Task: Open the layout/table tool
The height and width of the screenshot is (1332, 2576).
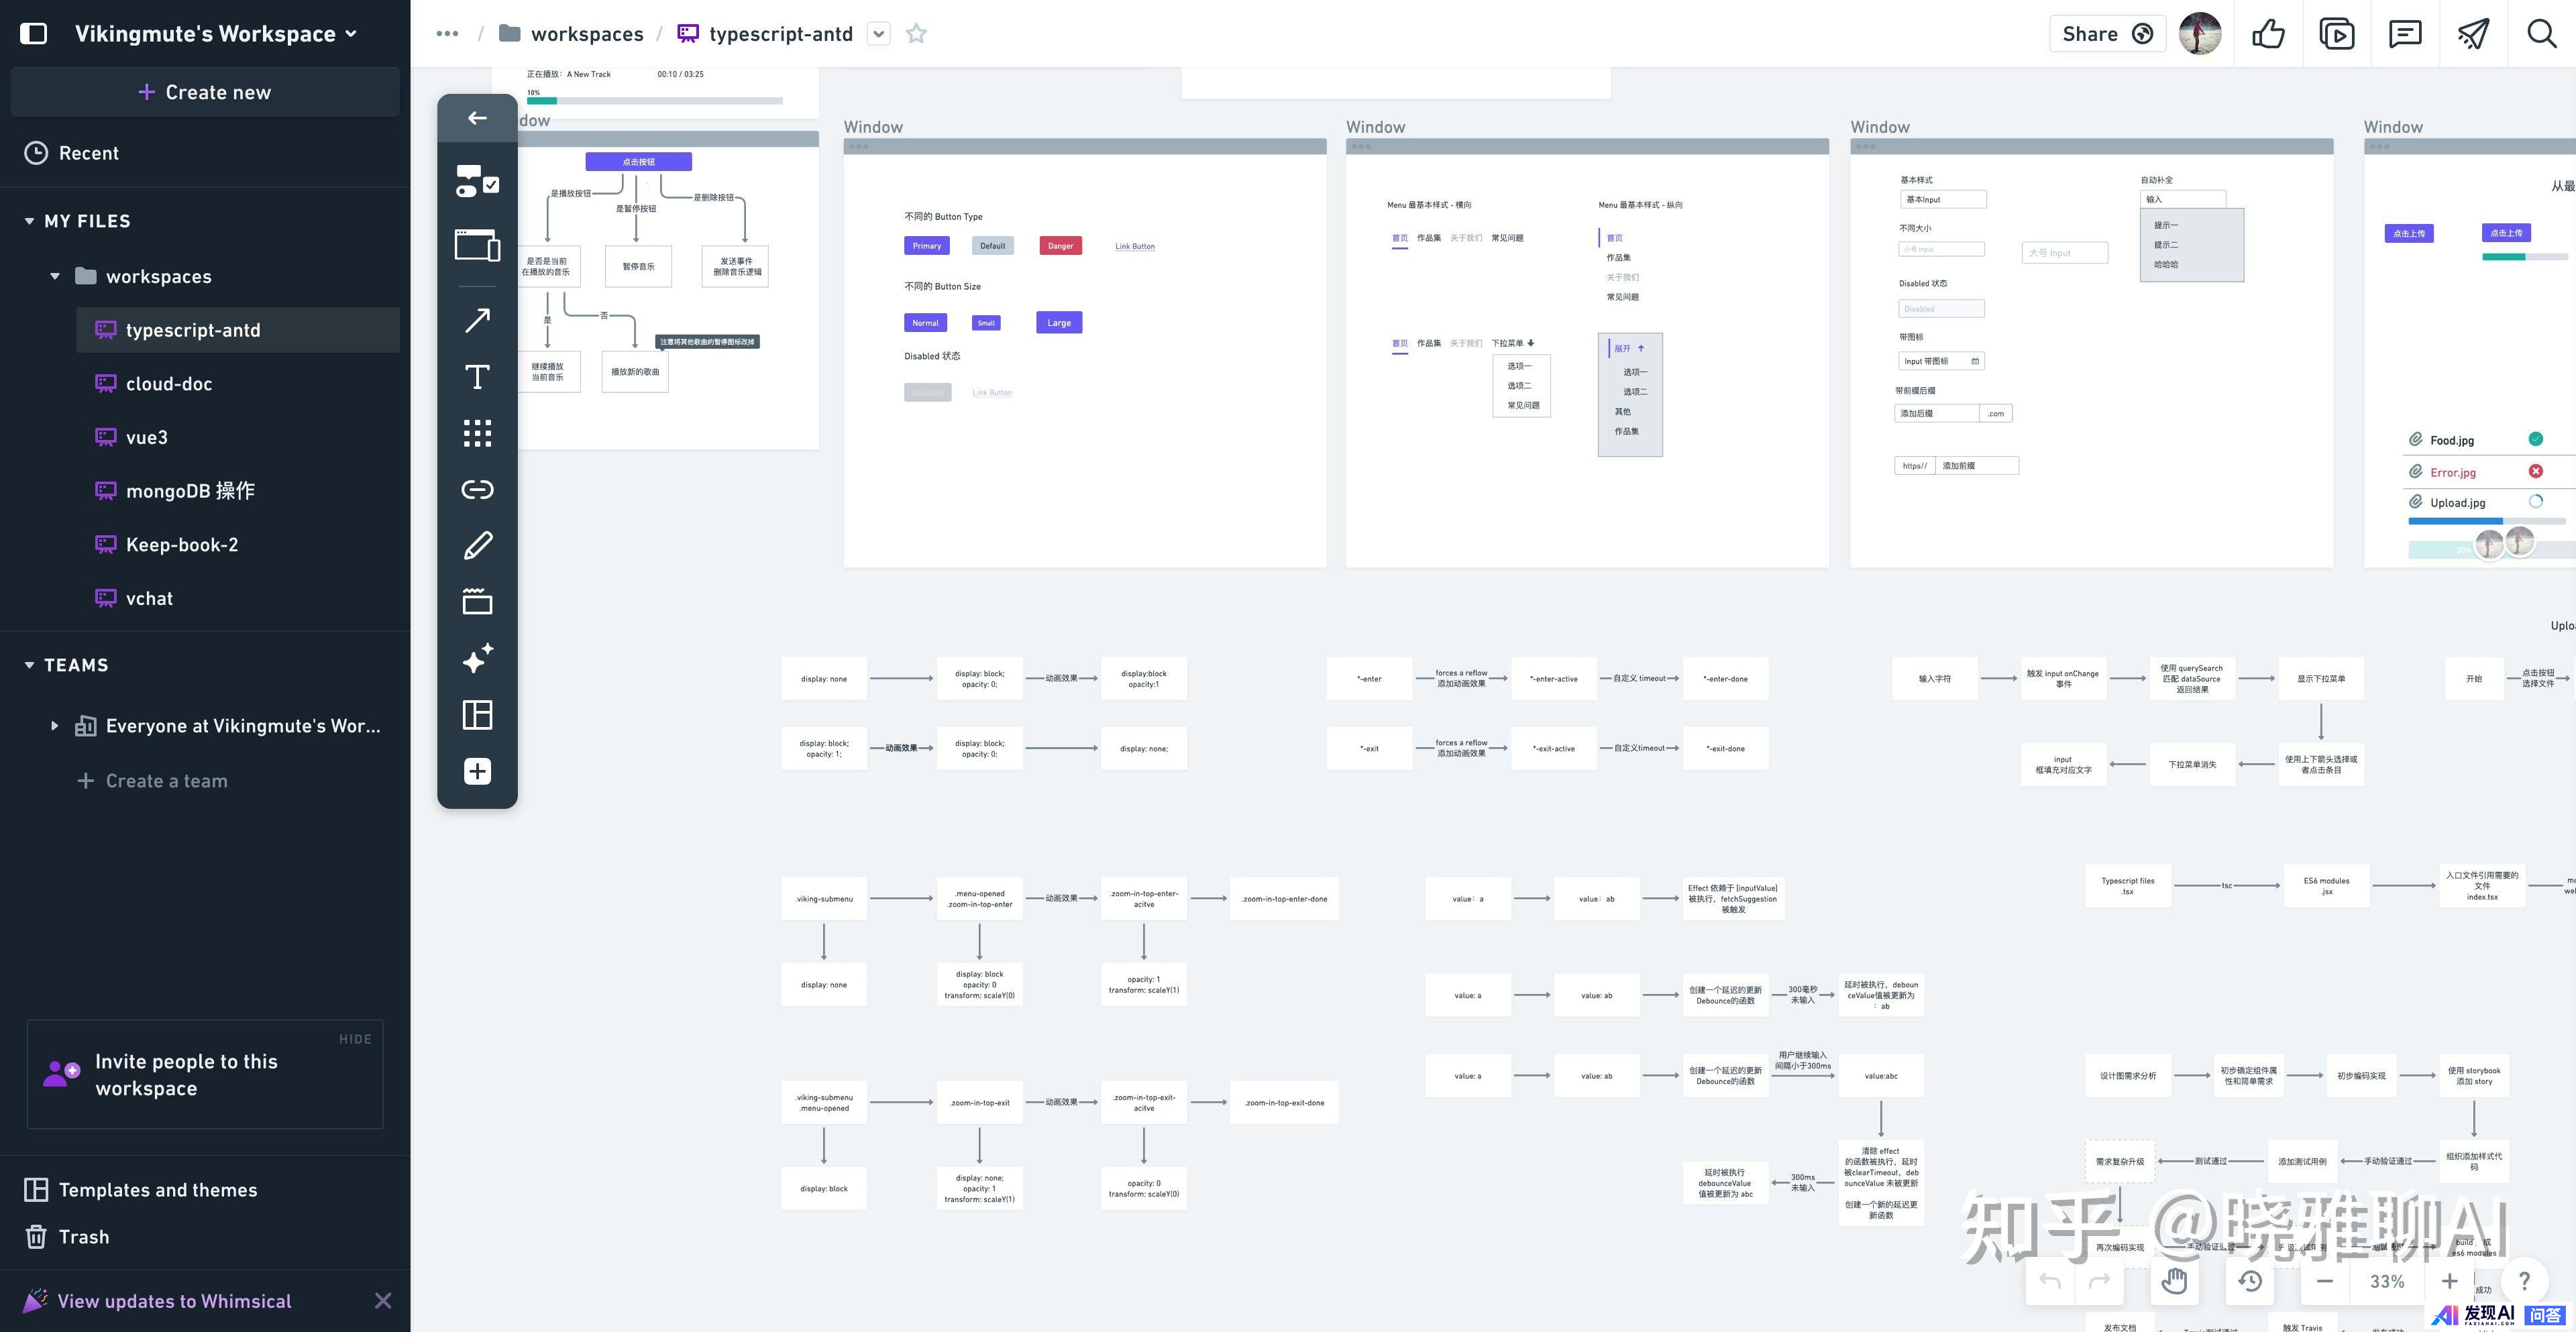Action: (x=477, y=714)
